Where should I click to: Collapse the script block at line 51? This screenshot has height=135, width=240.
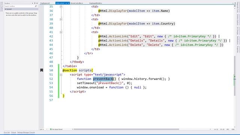pos(61,75)
